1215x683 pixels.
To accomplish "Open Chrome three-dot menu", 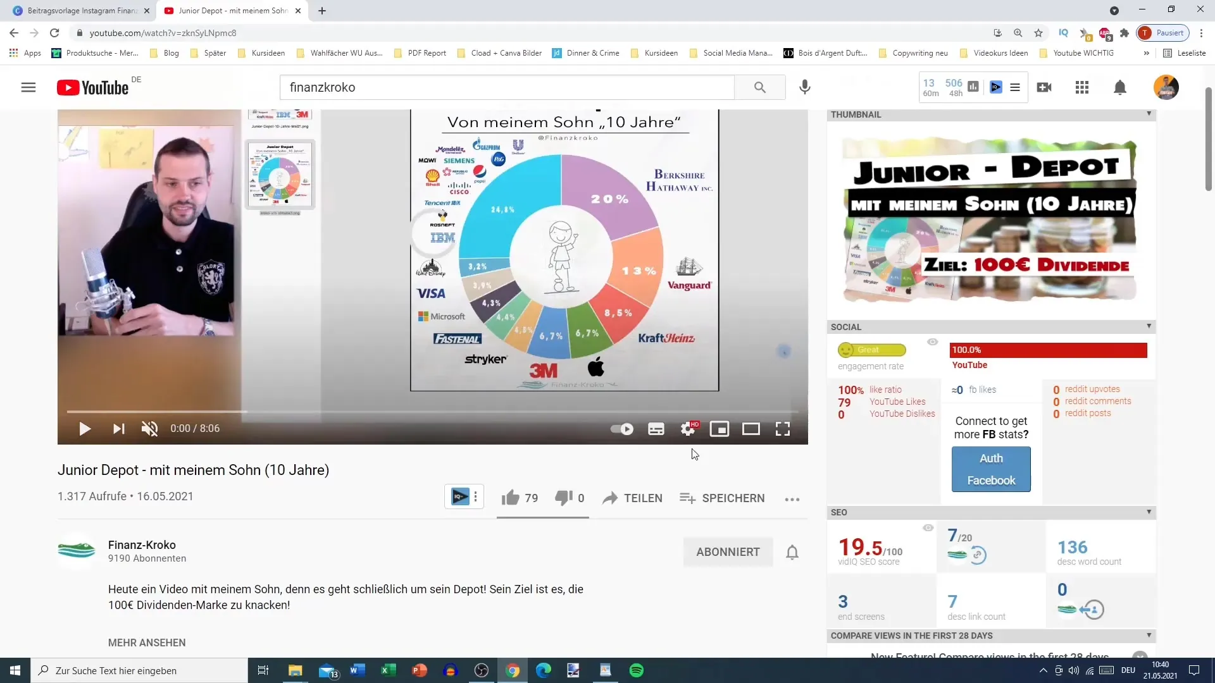I will [x=1201, y=33].
